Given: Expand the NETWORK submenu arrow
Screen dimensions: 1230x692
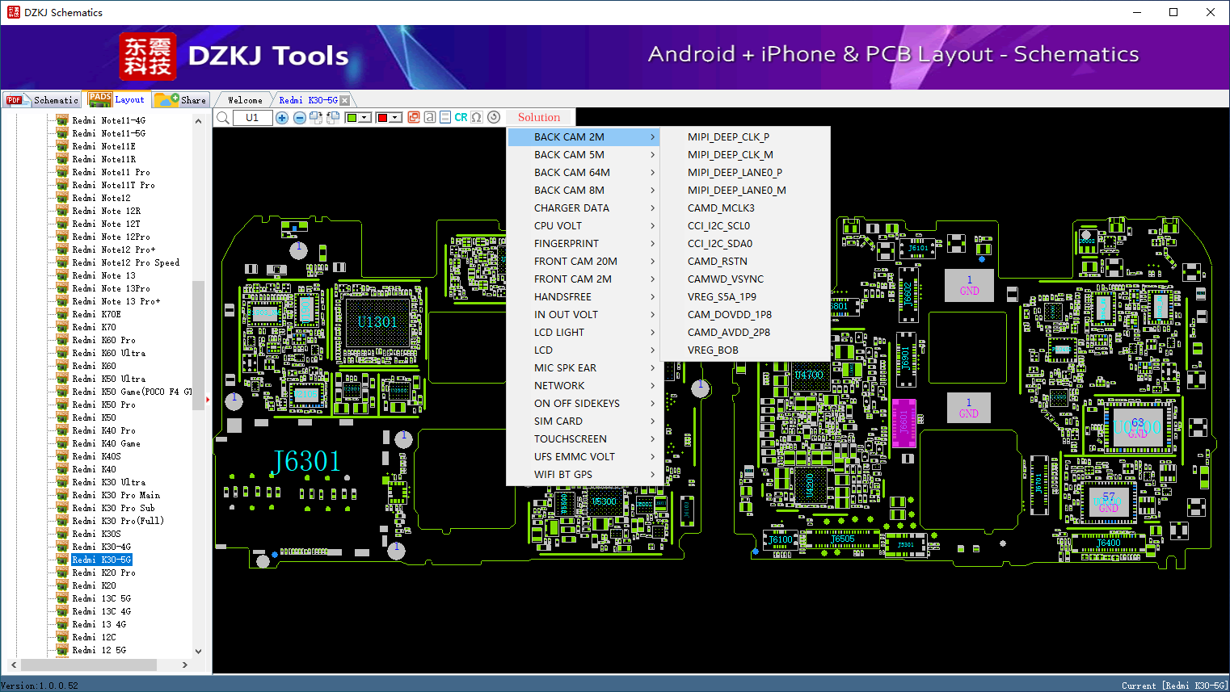Looking at the screenshot, I should [x=652, y=386].
